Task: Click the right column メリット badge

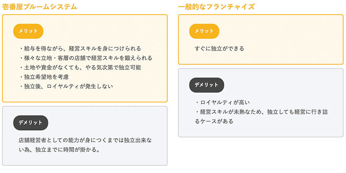Action: (204, 31)
